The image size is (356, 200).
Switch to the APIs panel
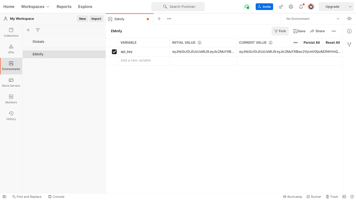click(11, 48)
